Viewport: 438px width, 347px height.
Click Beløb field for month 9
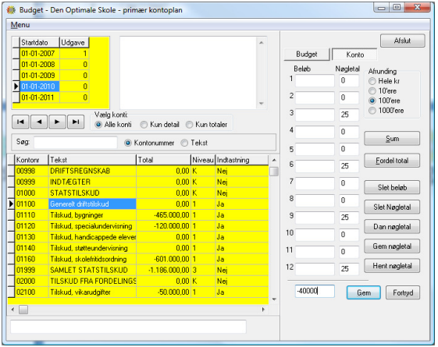point(315,218)
